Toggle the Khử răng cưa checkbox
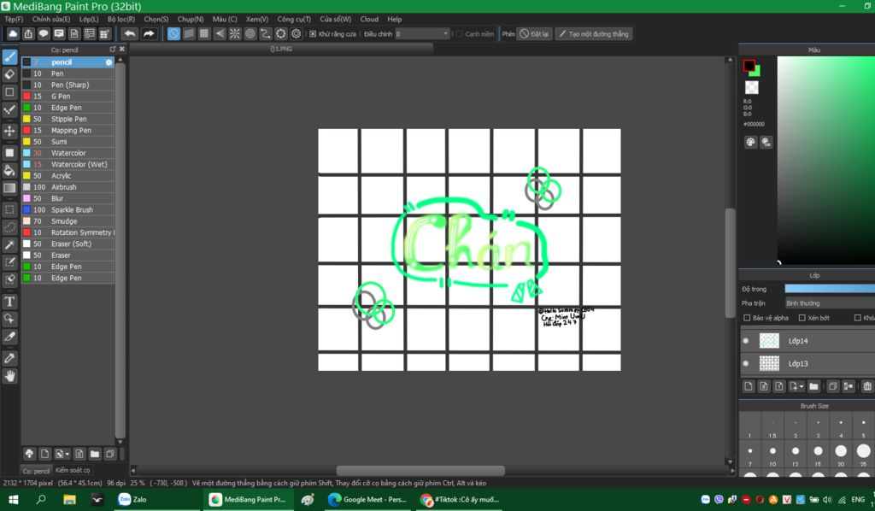This screenshot has height=511, width=875. pyautogui.click(x=313, y=34)
